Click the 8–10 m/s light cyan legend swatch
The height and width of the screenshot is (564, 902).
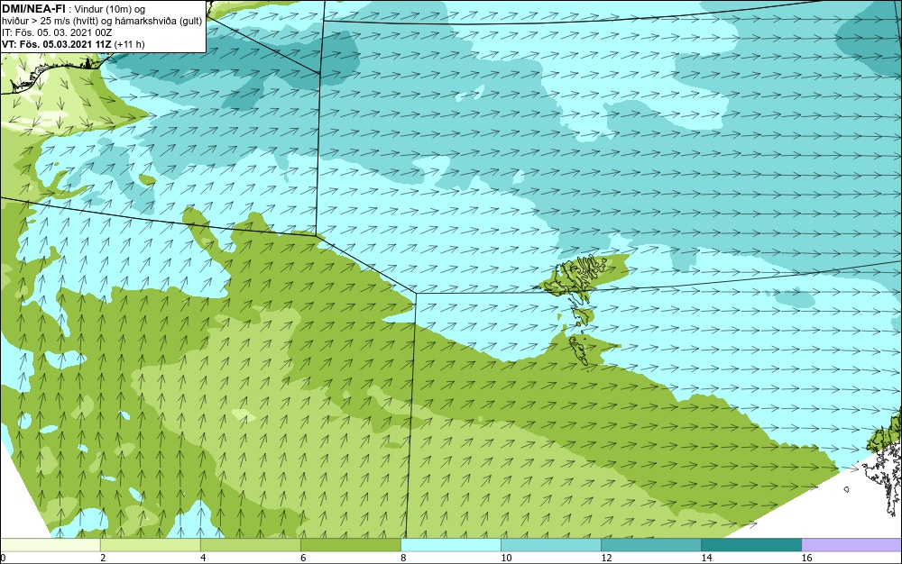pyautogui.click(x=450, y=544)
